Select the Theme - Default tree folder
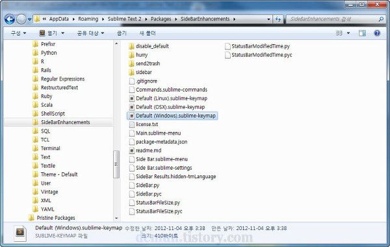390x247 pixels. (x=59, y=174)
